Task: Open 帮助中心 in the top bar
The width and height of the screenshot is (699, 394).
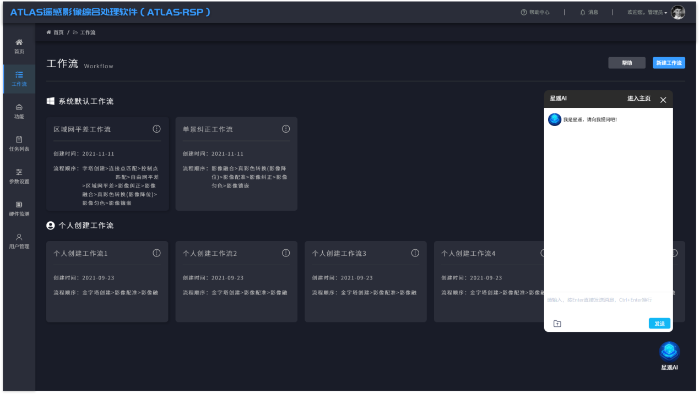Action: point(535,12)
